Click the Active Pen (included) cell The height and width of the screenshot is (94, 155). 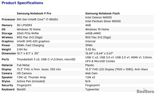31,81
